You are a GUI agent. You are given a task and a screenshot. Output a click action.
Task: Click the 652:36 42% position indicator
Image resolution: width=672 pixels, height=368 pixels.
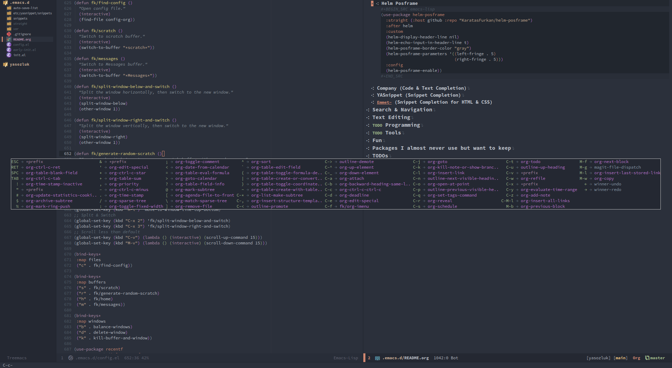click(x=136, y=358)
